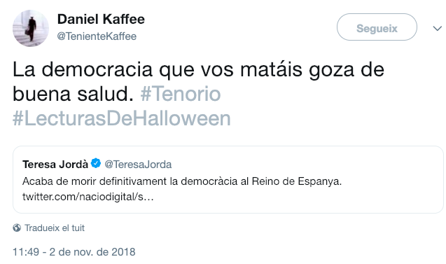Click the 2 de nov. de 2018 date

[x=92, y=252]
